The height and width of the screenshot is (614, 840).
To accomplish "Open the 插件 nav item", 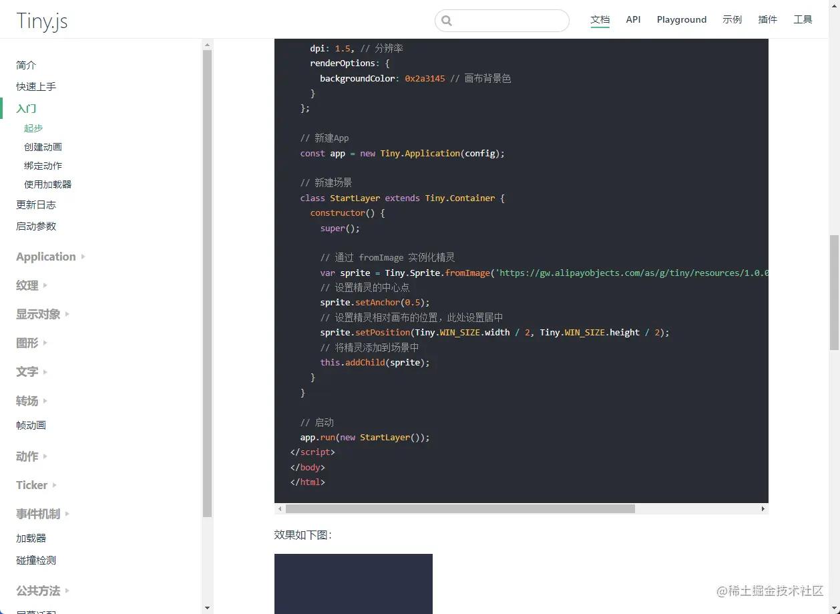I will 768,19.
